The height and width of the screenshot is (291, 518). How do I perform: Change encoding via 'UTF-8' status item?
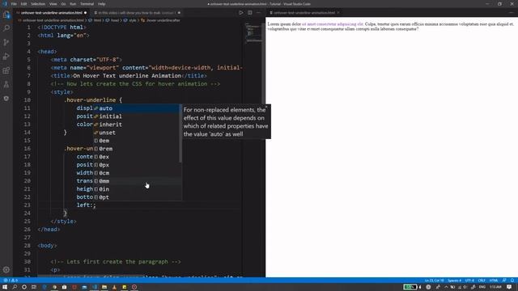pyautogui.click(x=469, y=280)
